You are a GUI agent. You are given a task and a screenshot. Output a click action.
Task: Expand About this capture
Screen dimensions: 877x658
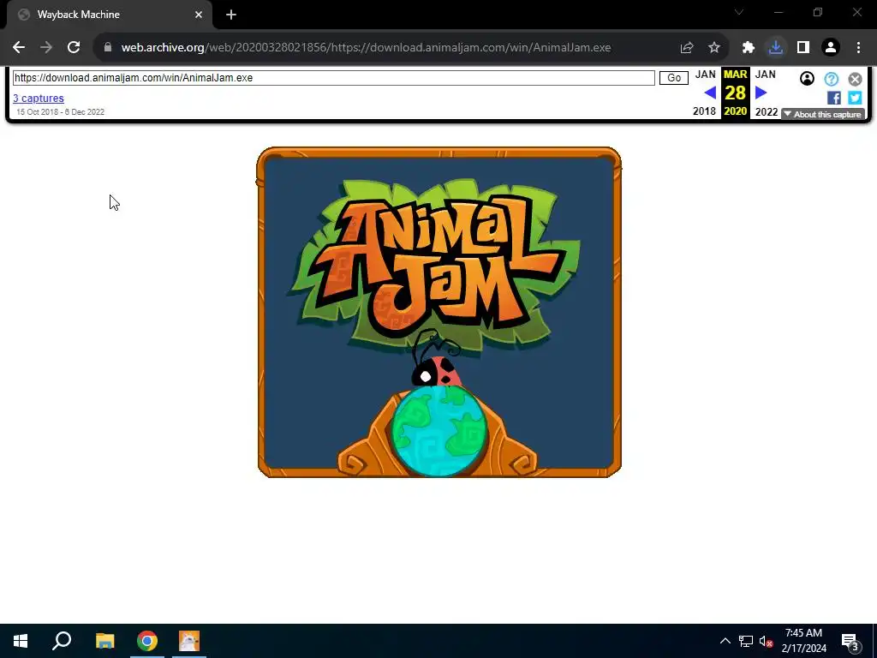(823, 114)
